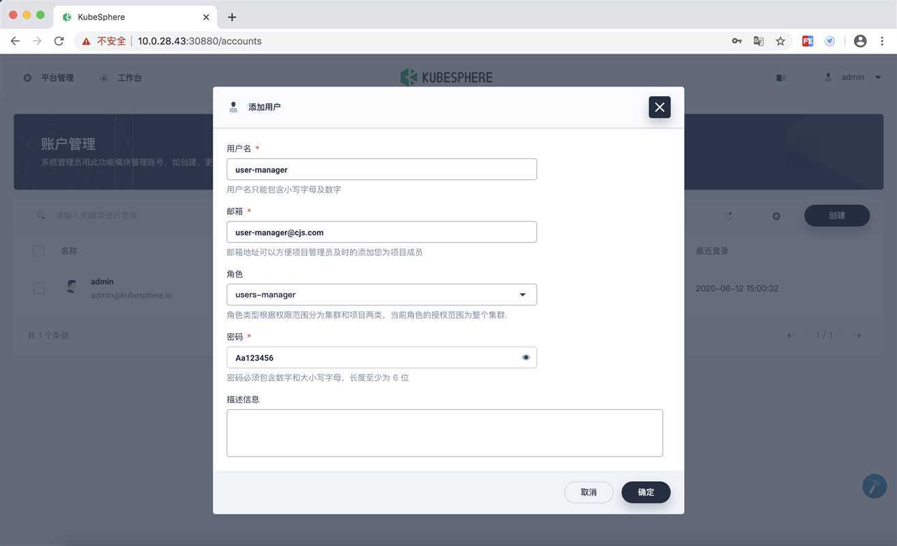
Task: Close the 添加用户 dialog
Action: 659,107
